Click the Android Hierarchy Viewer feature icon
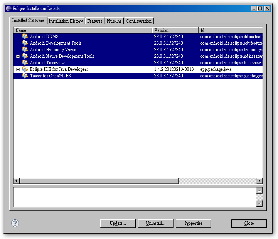The width and height of the screenshot is (278, 239). coord(25,50)
